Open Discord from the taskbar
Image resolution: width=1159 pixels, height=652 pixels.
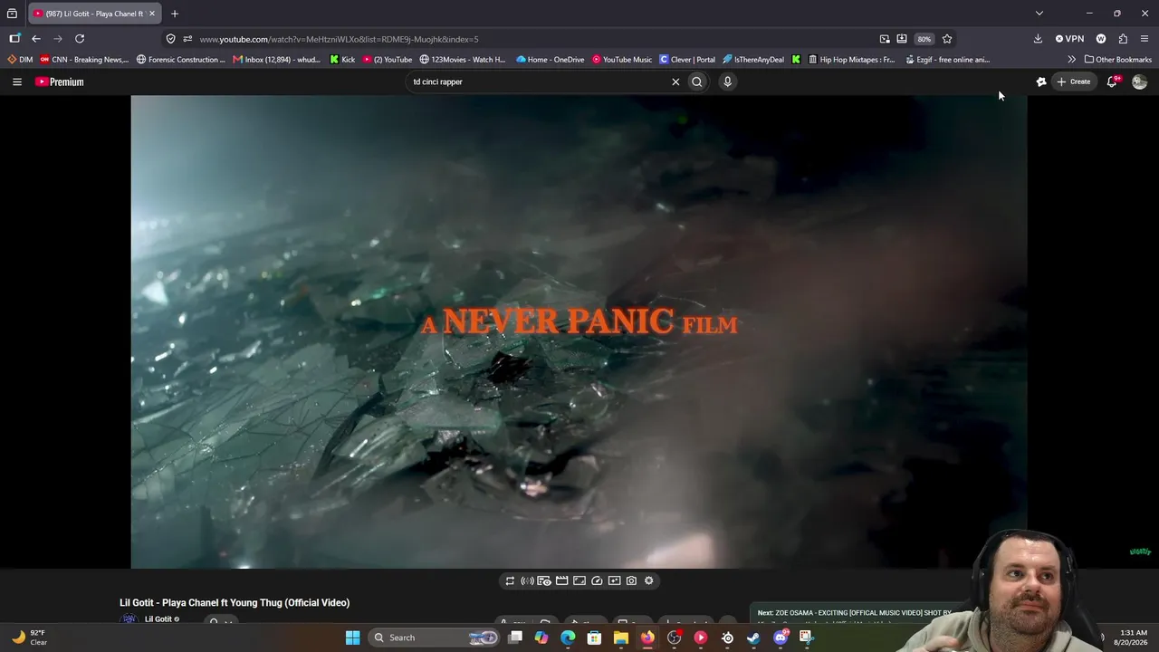(781, 638)
